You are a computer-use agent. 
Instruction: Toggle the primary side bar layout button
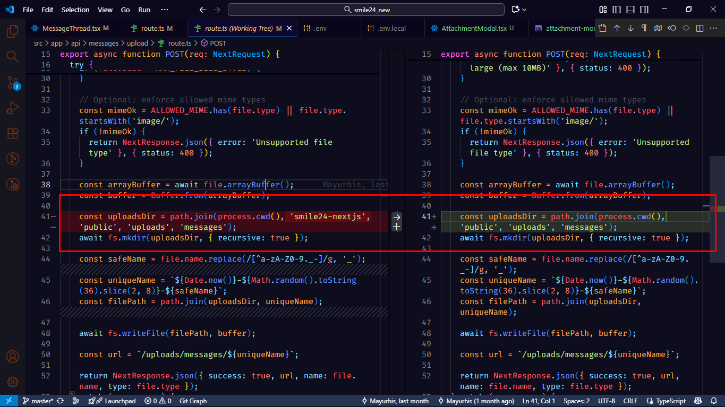tap(617, 10)
